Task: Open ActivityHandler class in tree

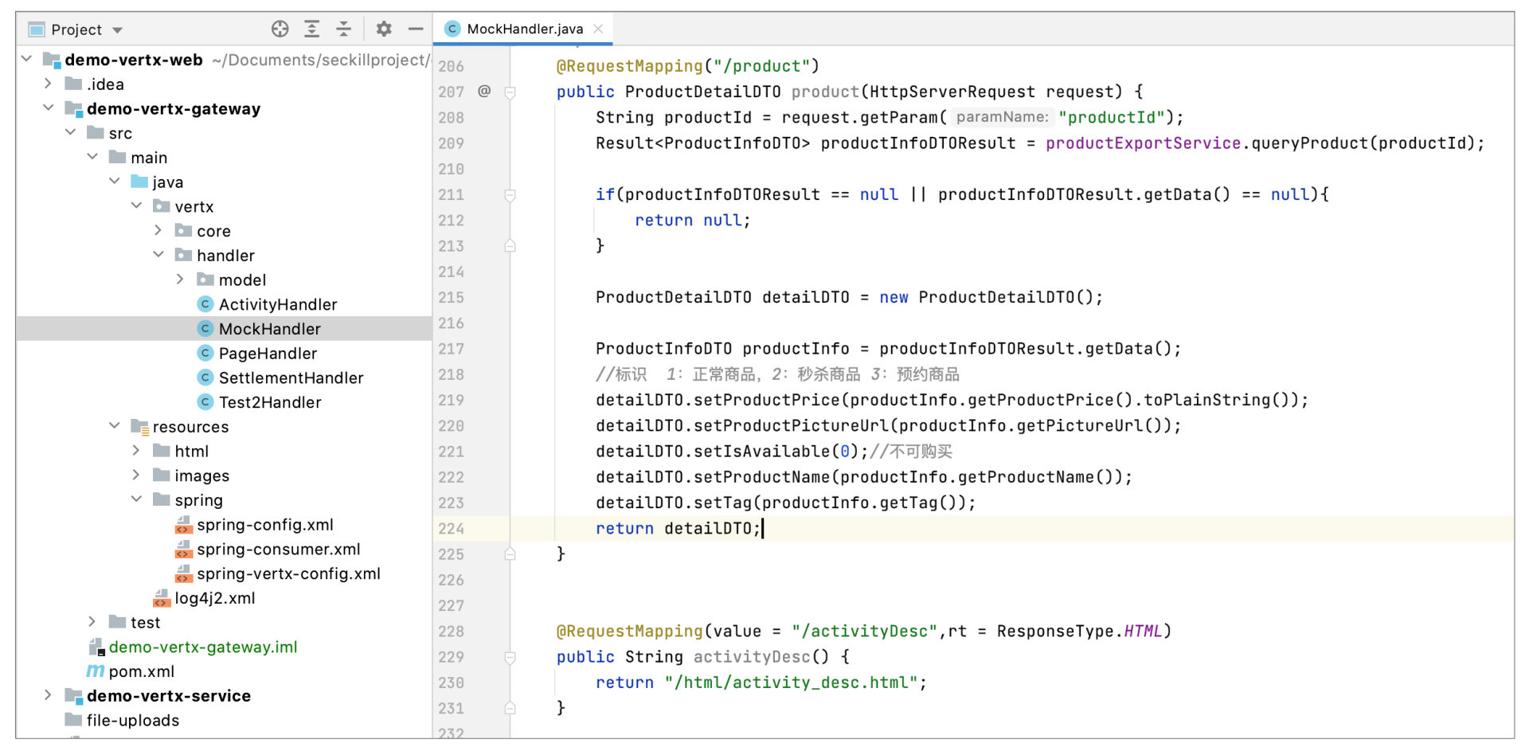Action: (x=277, y=304)
